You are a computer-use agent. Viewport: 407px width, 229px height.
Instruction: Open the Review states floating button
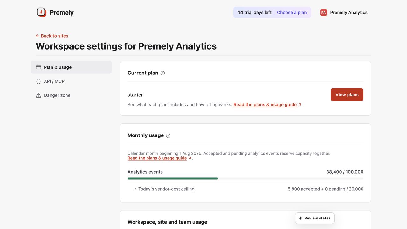(315, 218)
